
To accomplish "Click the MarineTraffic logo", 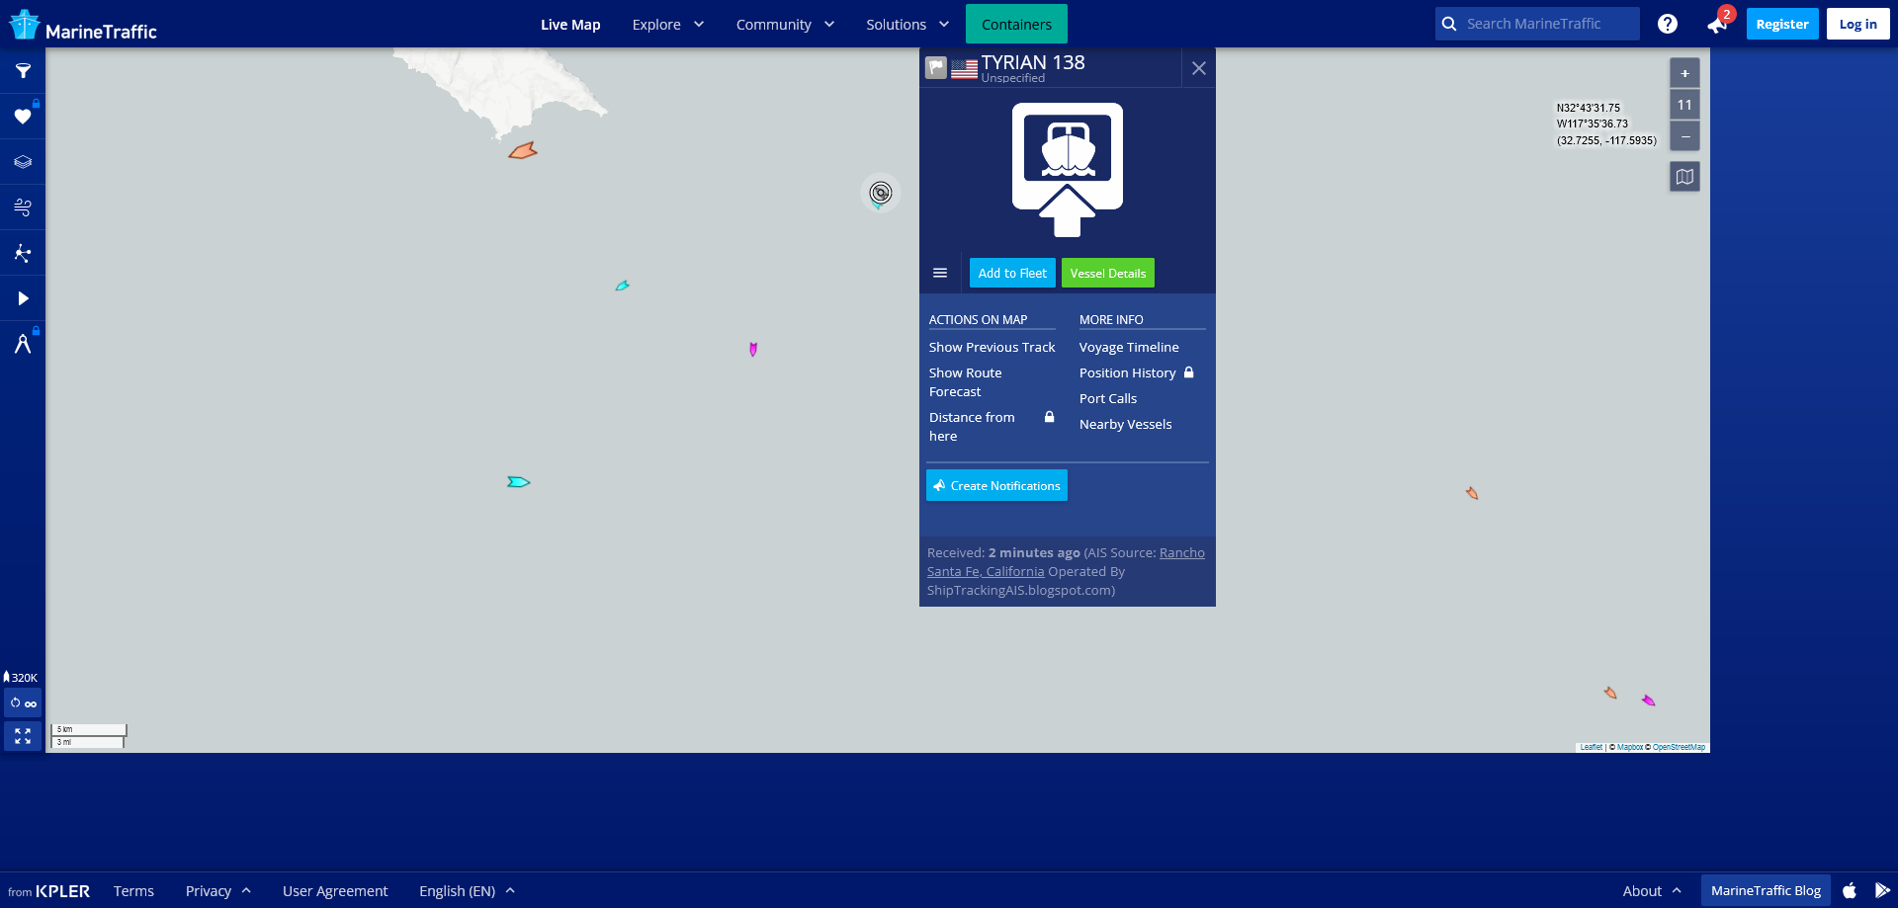I will pos(83,26).
